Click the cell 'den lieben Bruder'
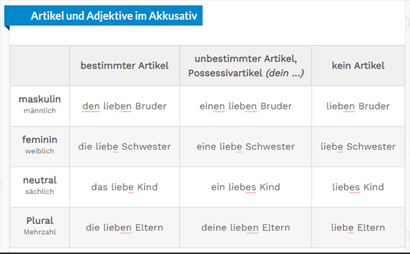 tap(124, 106)
